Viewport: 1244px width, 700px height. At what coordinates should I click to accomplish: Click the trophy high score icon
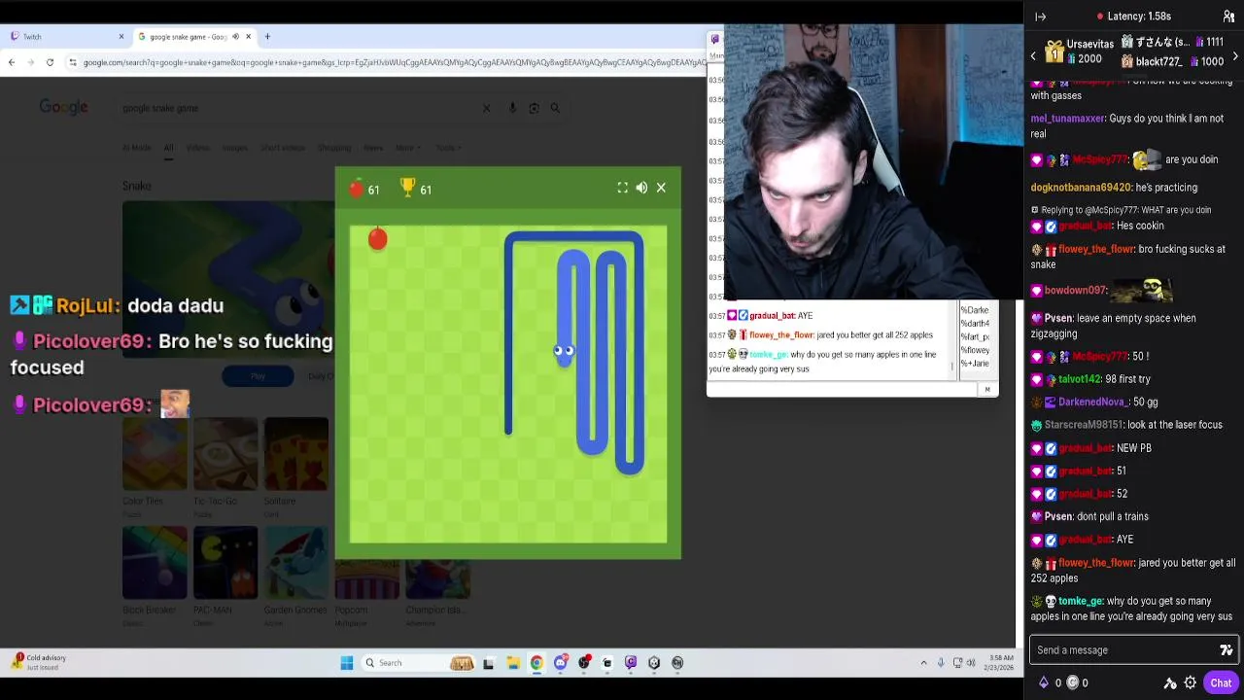tap(408, 188)
